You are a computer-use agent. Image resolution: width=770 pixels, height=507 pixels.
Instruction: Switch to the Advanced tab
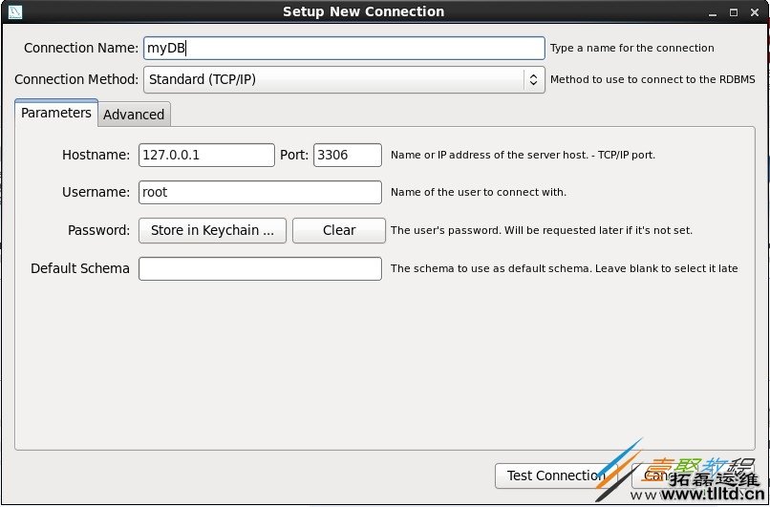tap(134, 115)
